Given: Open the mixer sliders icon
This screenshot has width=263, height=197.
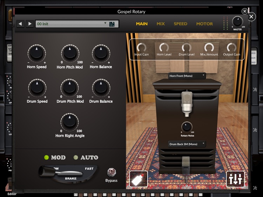Looking at the screenshot, I should point(236,179).
